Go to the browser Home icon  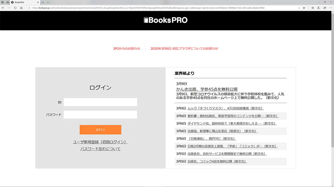21,8
